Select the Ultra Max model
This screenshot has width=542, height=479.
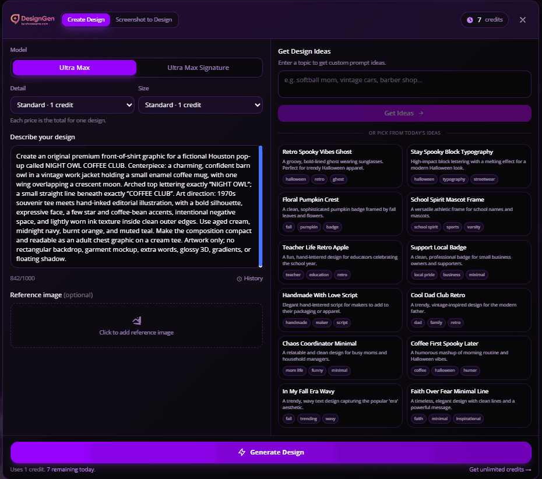coord(75,68)
